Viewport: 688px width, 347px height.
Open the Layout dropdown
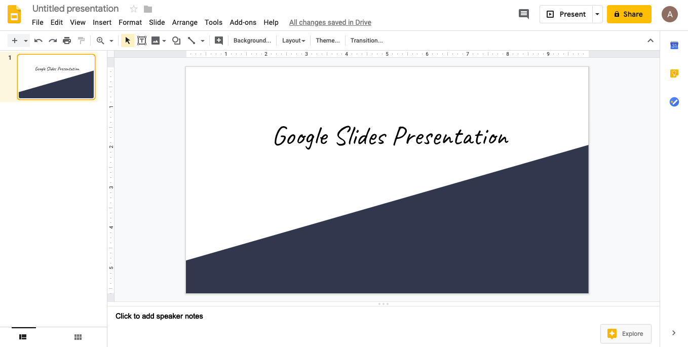pos(293,40)
